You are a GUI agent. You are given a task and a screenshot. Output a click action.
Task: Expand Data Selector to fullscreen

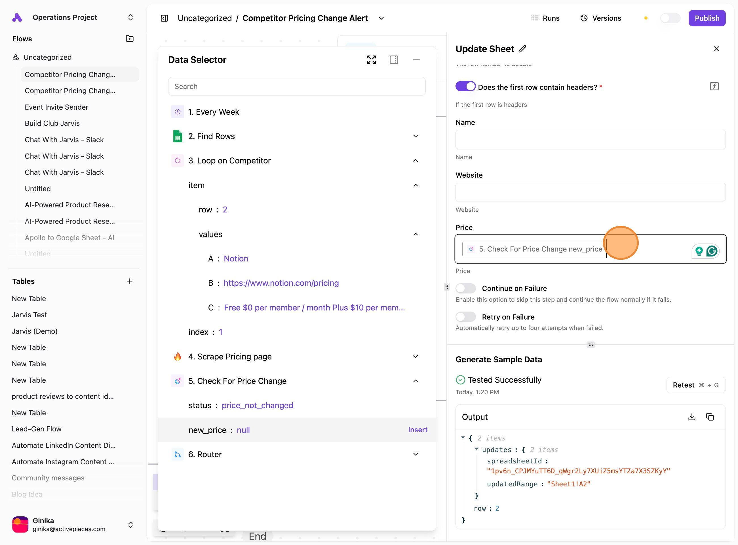point(371,60)
